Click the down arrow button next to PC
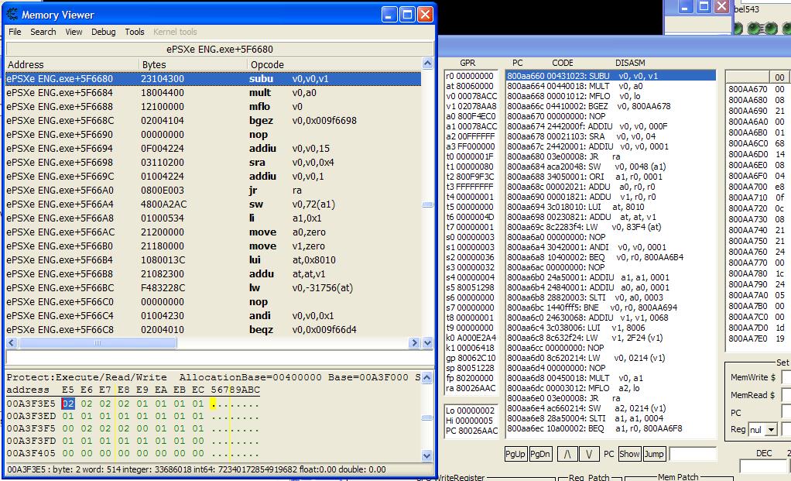The width and height of the screenshot is (791, 481). (x=589, y=454)
